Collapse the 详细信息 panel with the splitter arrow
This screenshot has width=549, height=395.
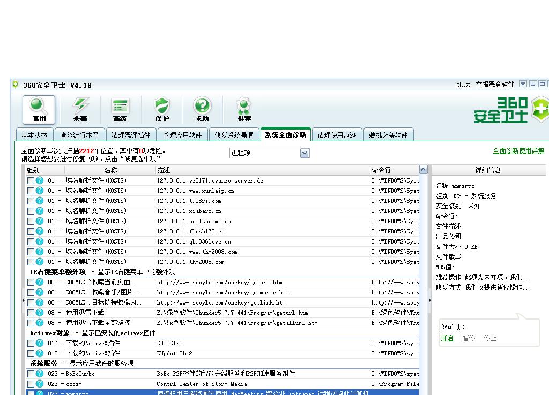point(429,300)
